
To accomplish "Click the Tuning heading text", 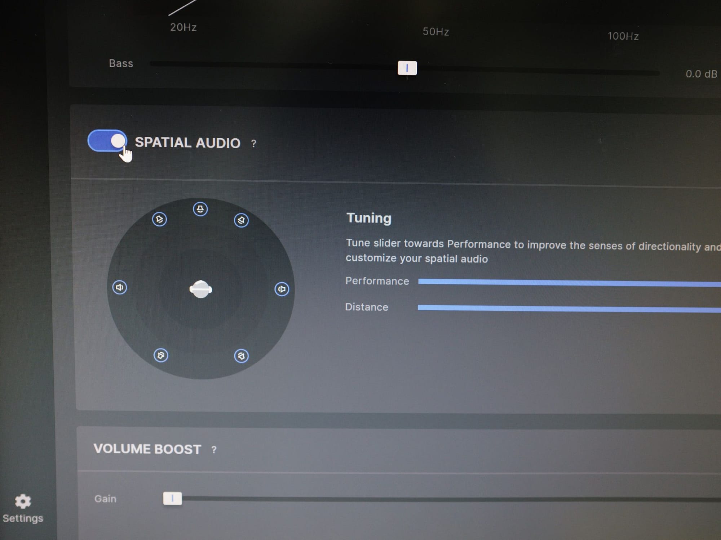I will click(369, 218).
